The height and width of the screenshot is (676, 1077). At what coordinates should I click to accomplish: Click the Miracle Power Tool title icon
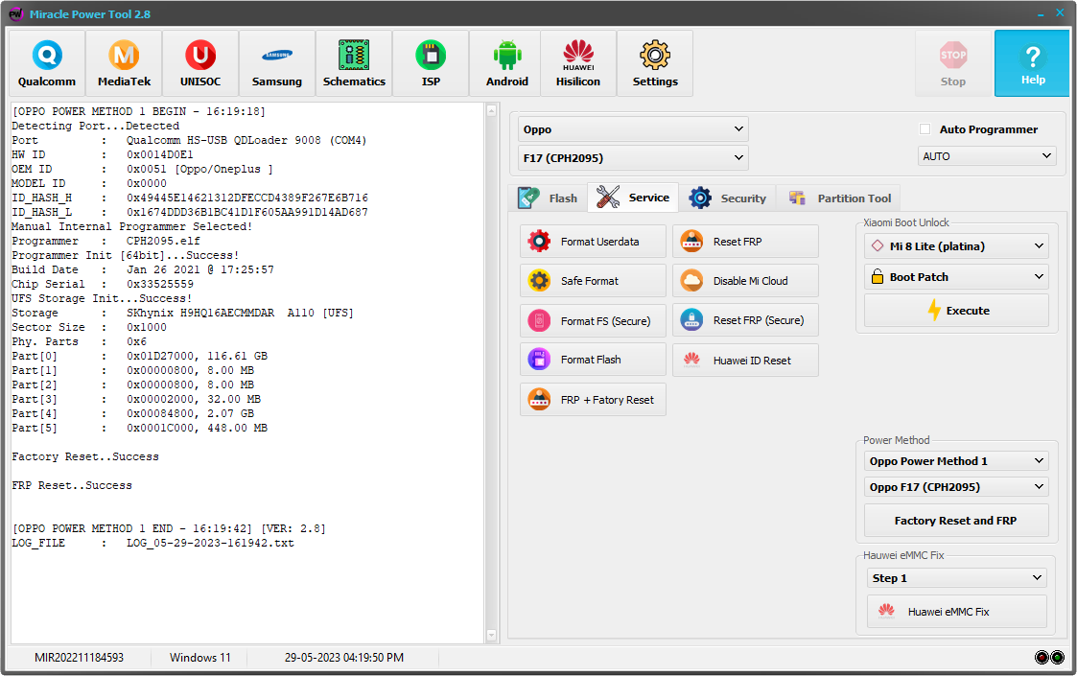(x=15, y=13)
